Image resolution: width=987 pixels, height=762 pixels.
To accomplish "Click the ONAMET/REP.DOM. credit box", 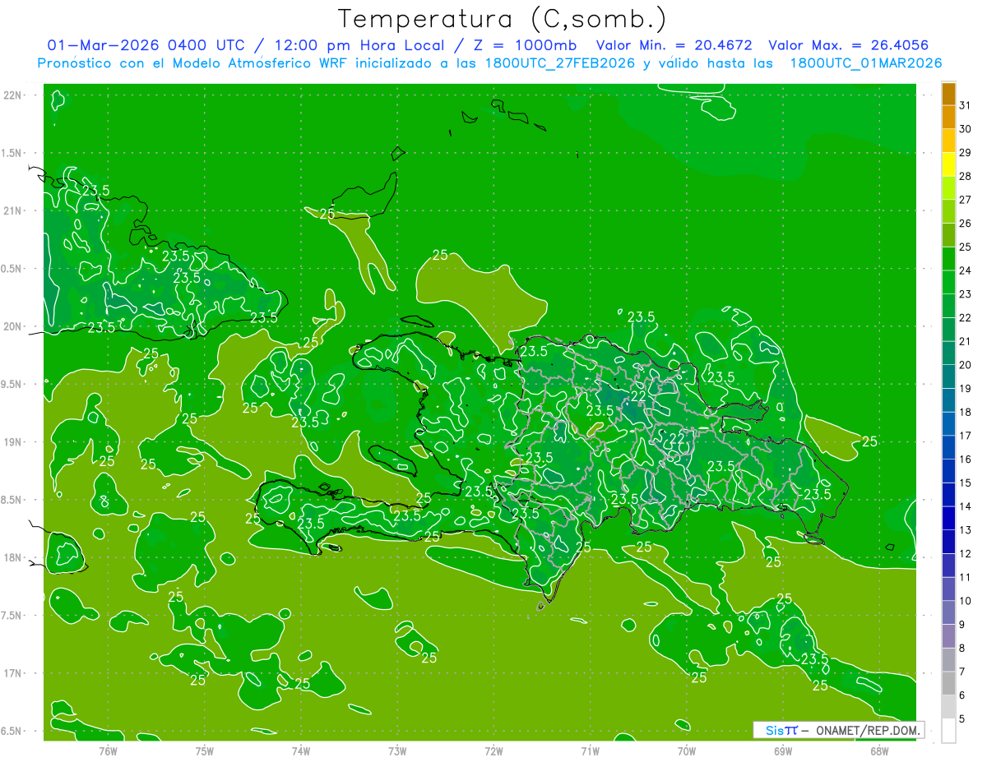I will click(x=838, y=730).
